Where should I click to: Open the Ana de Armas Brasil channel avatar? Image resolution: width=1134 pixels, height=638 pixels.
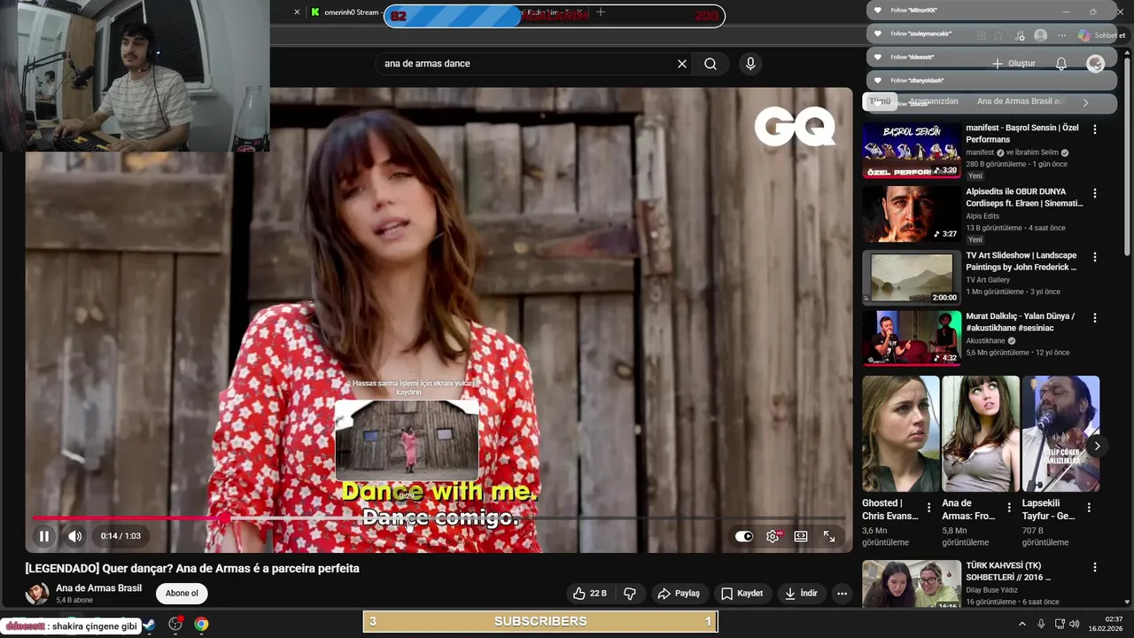coord(37,594)
